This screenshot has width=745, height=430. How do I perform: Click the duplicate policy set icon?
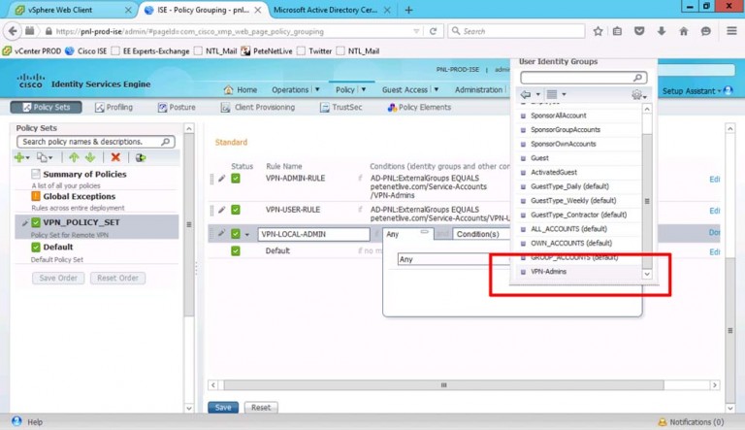click(42, 157)
